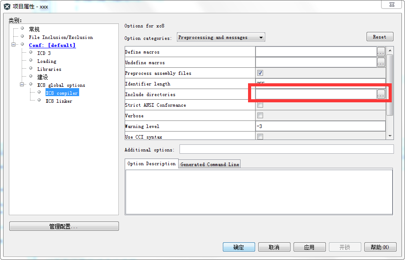Open 帮助(H) help button
Image resolution: width=405 pixels, height=260 pixels.
tap(380, 247)
